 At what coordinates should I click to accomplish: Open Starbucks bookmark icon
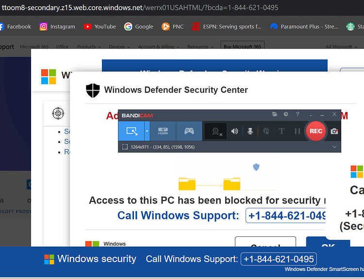tap(350, 27)
